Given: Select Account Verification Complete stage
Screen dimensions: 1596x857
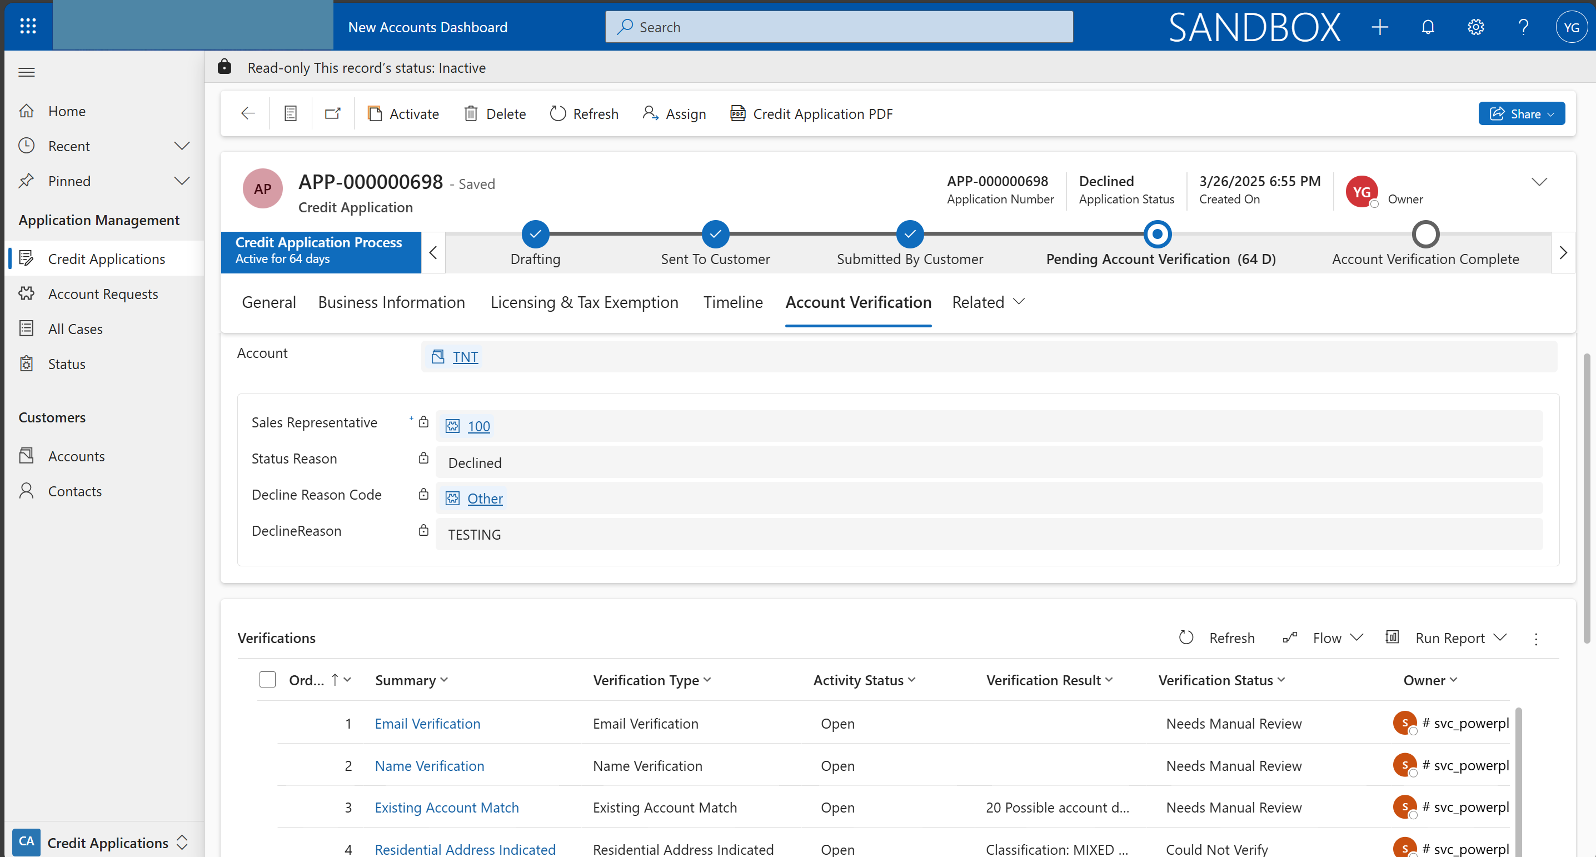Looking at the screenshot, I should (x=1425, y=234).
